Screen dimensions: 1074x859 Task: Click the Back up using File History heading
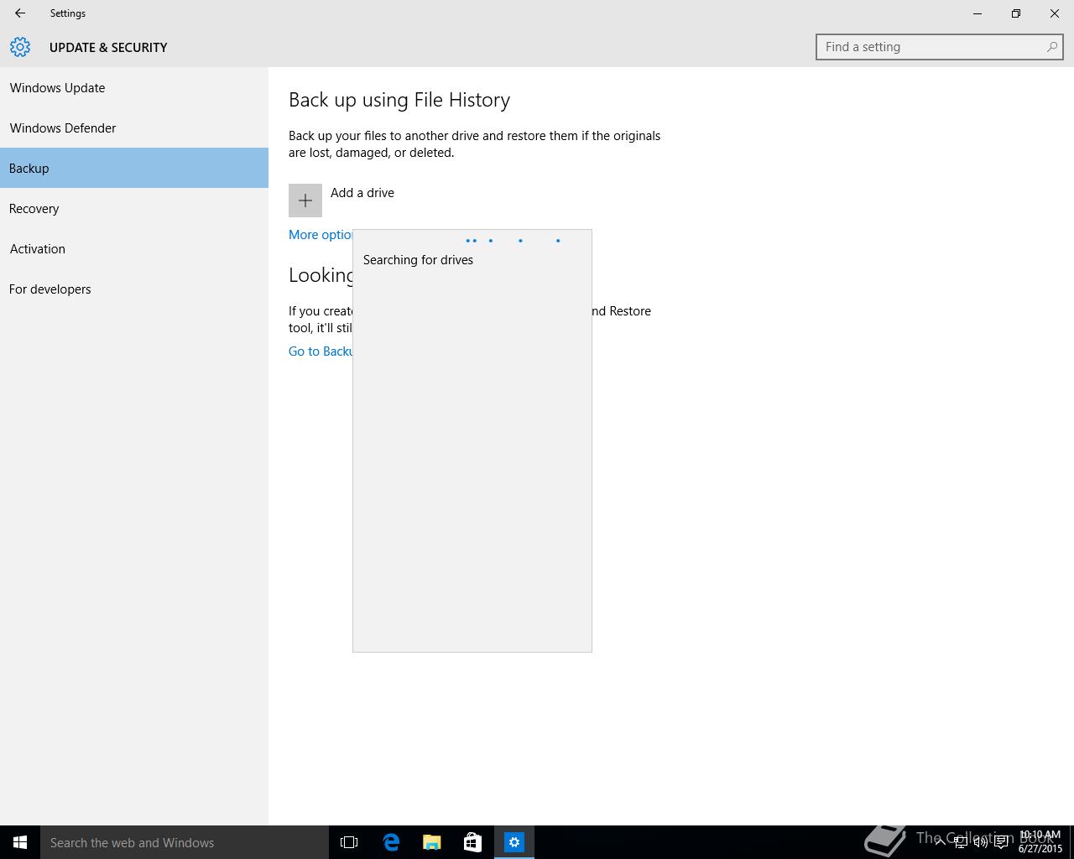coord(399,100)
